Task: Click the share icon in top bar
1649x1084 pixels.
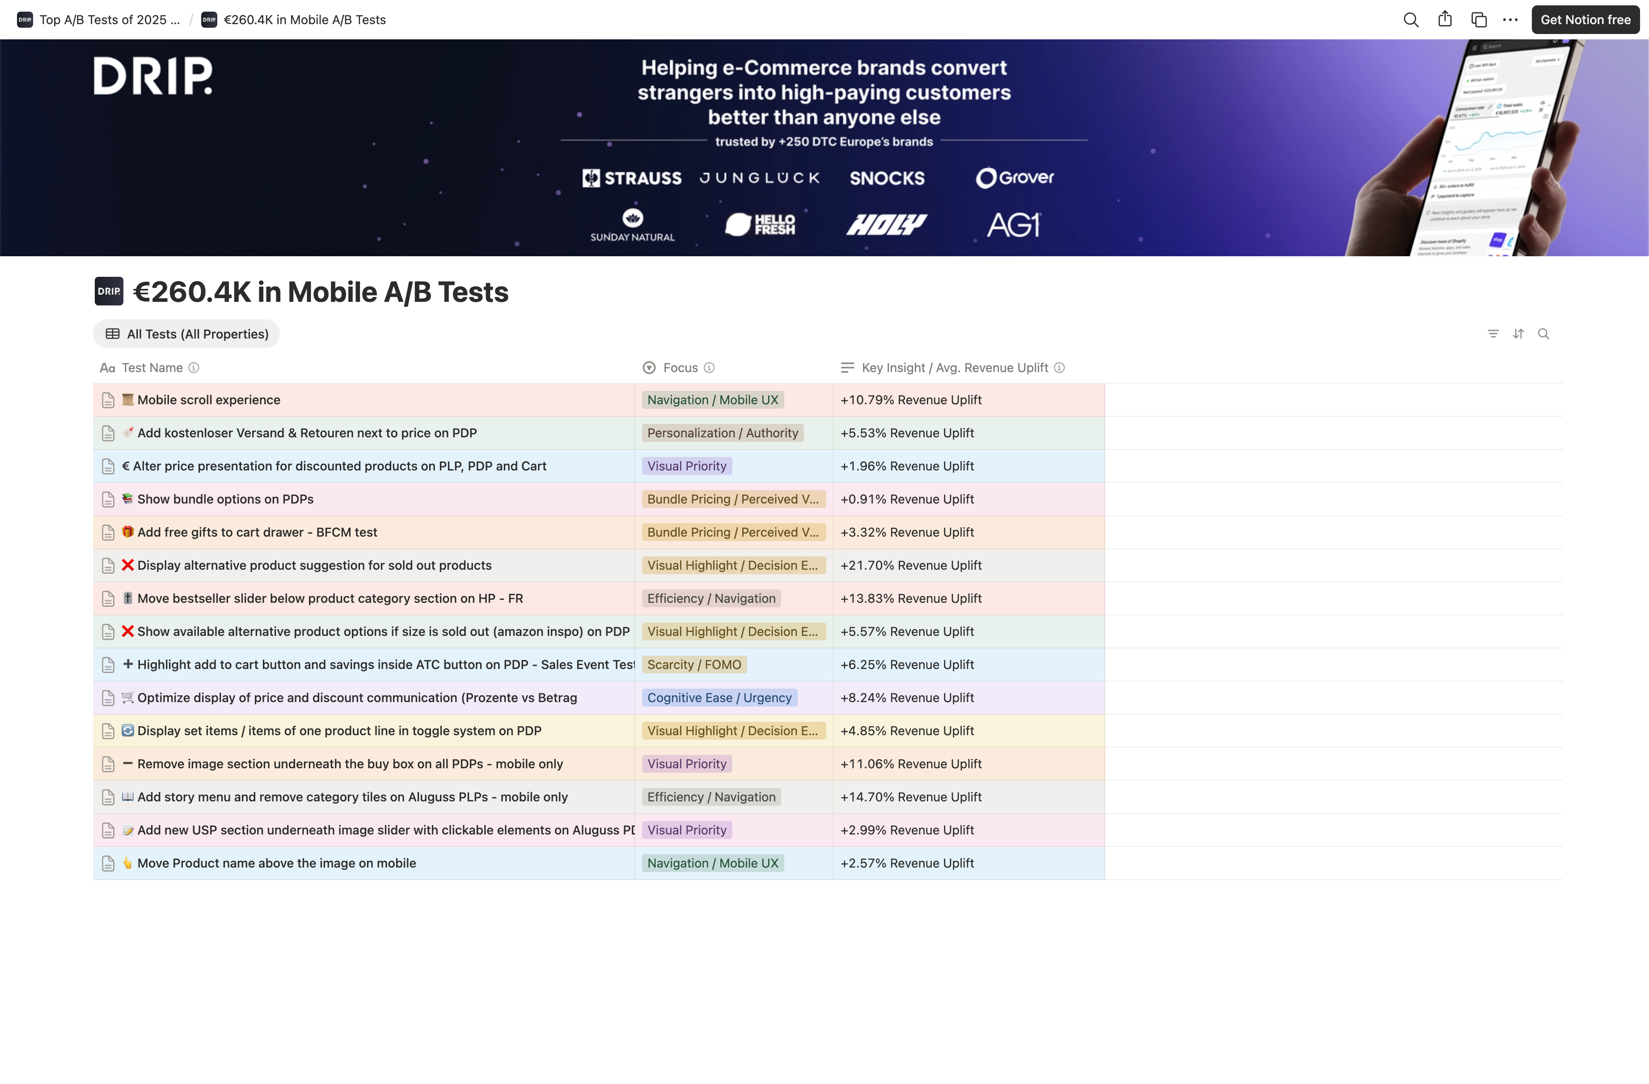Action: [1445, 19]
